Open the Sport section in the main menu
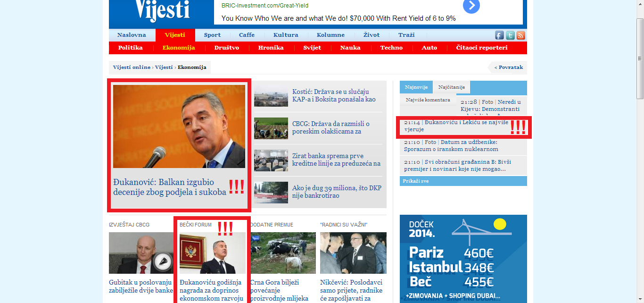 pyautogui.click(x=212, y=35)
